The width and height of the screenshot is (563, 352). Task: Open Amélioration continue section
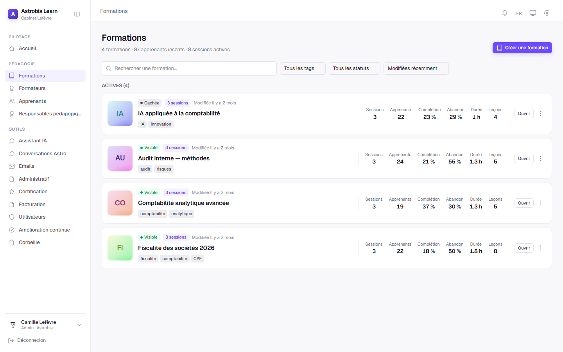point(45,230)
